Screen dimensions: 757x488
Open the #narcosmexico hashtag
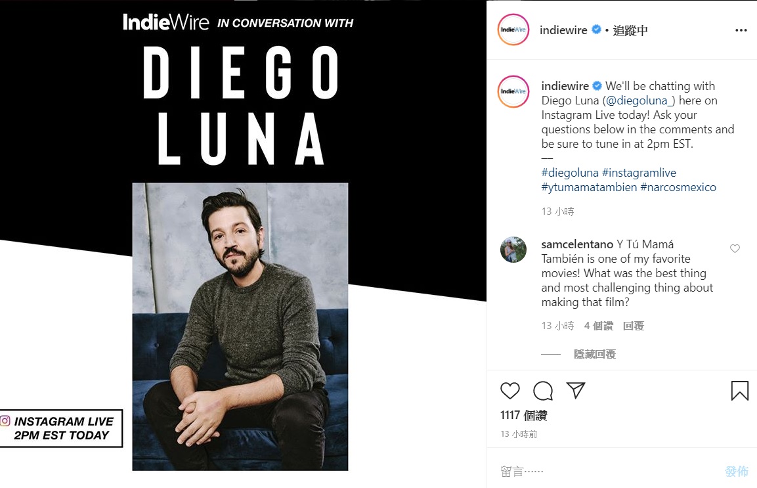[x=678, y=187]
